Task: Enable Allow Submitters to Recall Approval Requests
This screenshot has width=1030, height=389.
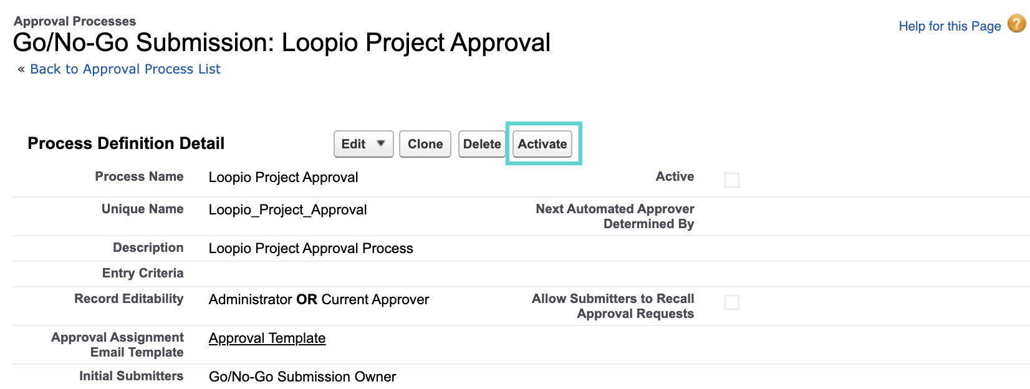Action: (731, 302)
